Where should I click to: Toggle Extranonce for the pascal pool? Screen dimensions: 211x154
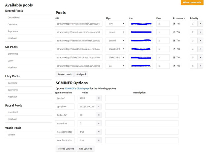click(x=174, y=32)
